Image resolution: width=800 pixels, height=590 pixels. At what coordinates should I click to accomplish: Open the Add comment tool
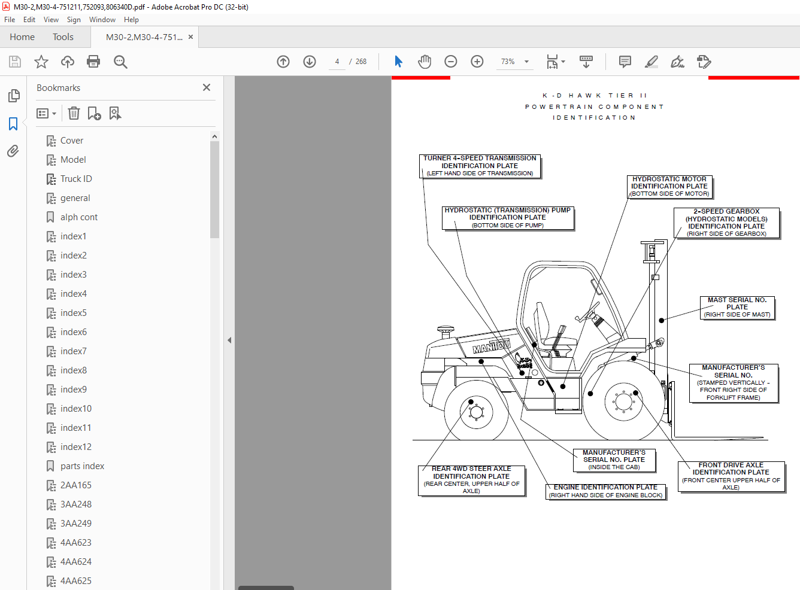coord(625,62)
